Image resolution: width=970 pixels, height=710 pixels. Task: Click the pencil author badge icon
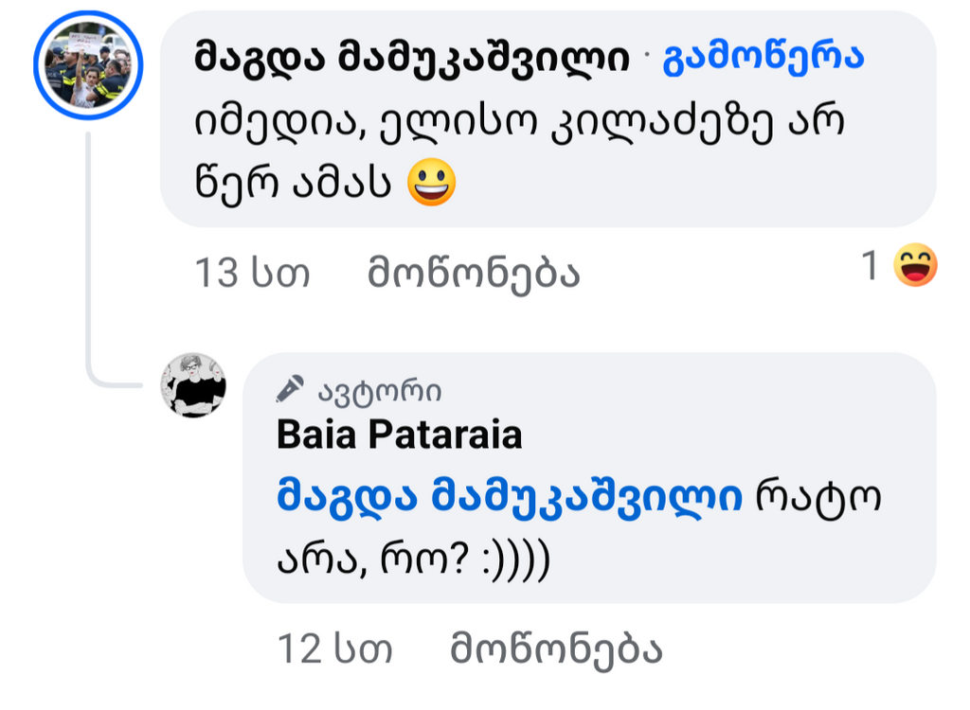[x=291, y=389]
